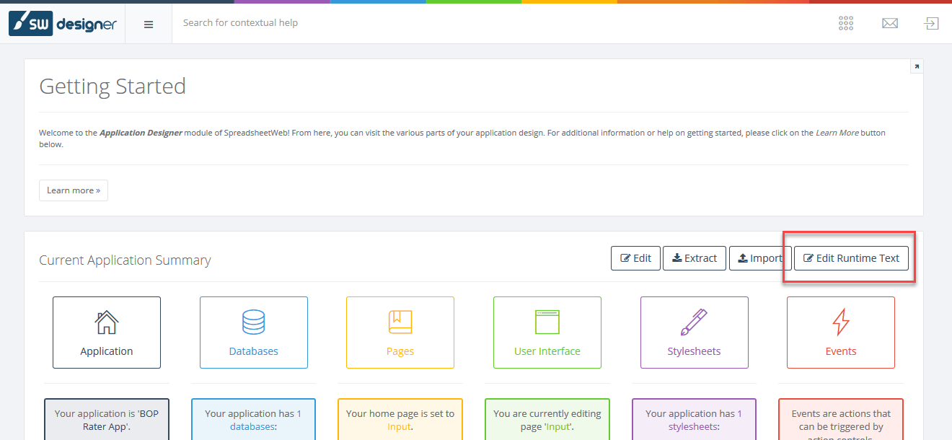Open the Application house icon tile
The width and height of the screenshot is (952, 440).
107,333
